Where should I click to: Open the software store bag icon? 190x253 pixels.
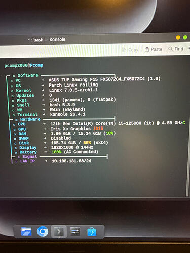(x=92, y=232)
